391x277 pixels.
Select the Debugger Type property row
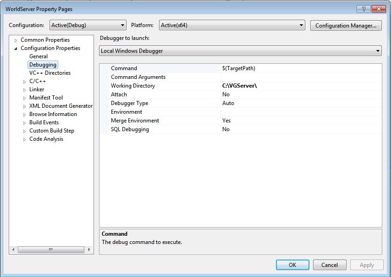(x=129, y=103)
